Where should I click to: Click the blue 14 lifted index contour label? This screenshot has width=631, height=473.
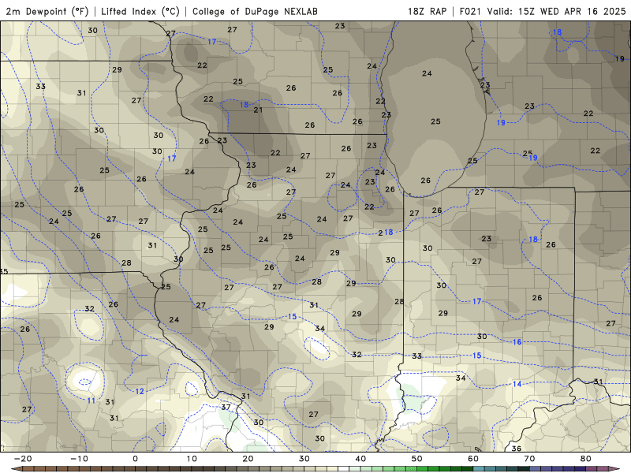tap(517, 384)
